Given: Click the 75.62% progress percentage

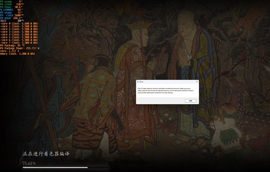Looking at the screenshot, I should (x=29, y=163).
